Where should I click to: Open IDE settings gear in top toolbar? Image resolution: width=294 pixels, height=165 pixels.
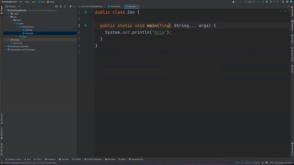click(x=287, y=2)
